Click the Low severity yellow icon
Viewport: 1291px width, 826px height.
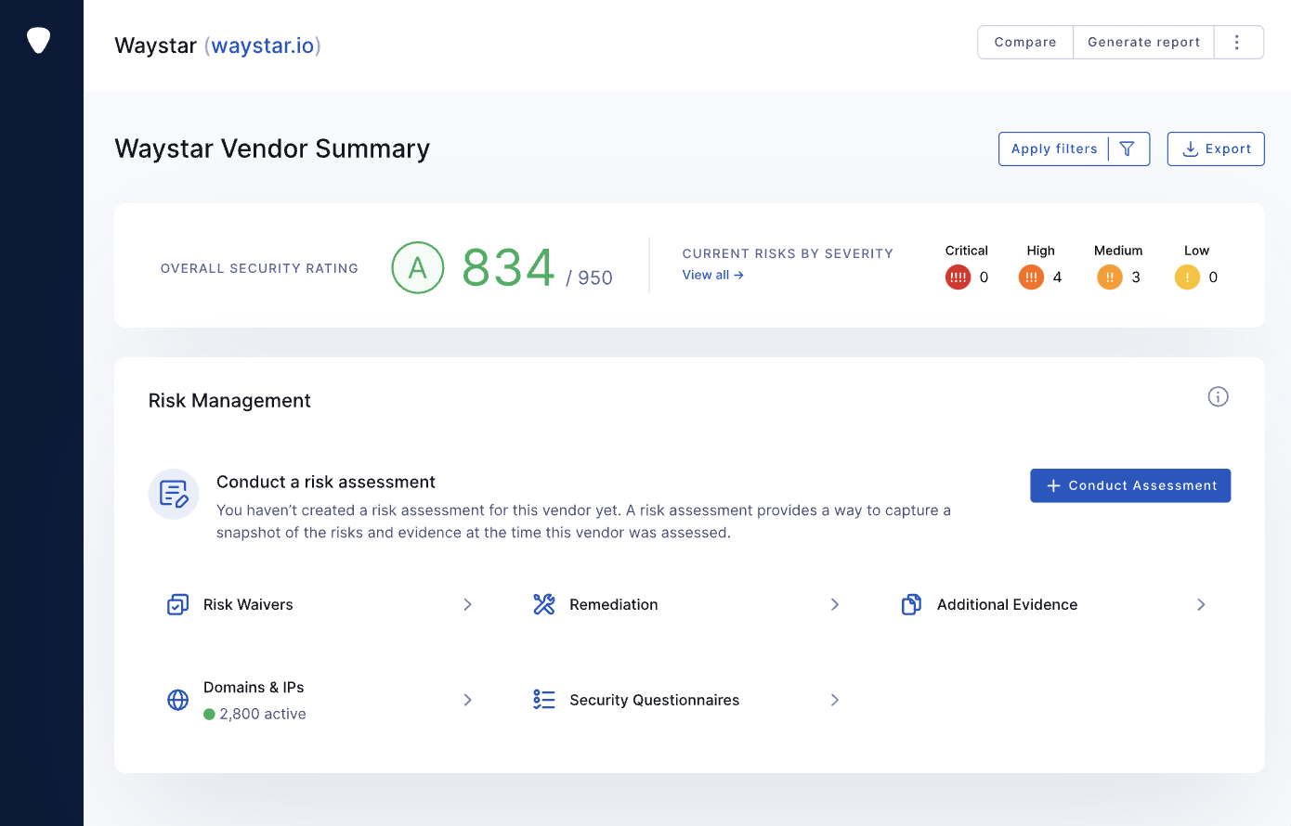(x=1187, y=277)
